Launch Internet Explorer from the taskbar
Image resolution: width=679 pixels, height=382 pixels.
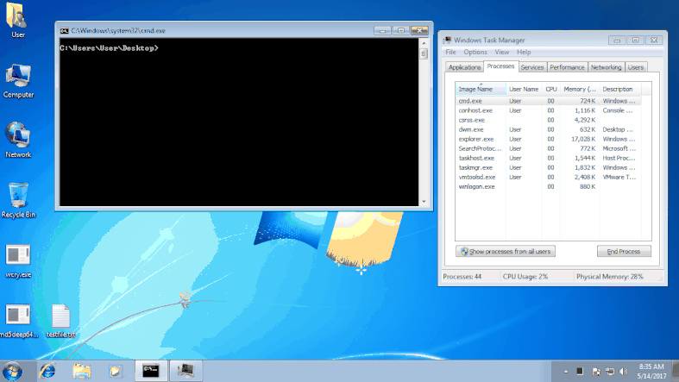click(x=47, y=371)
